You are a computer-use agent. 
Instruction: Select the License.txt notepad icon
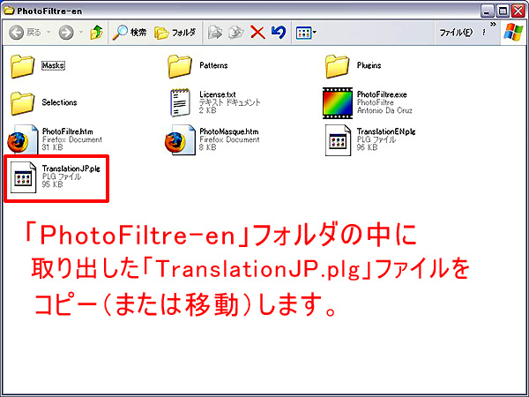180,102
